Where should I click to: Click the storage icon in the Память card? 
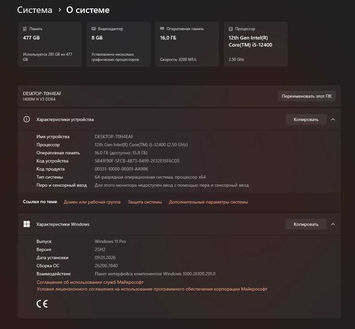[25, 29]
